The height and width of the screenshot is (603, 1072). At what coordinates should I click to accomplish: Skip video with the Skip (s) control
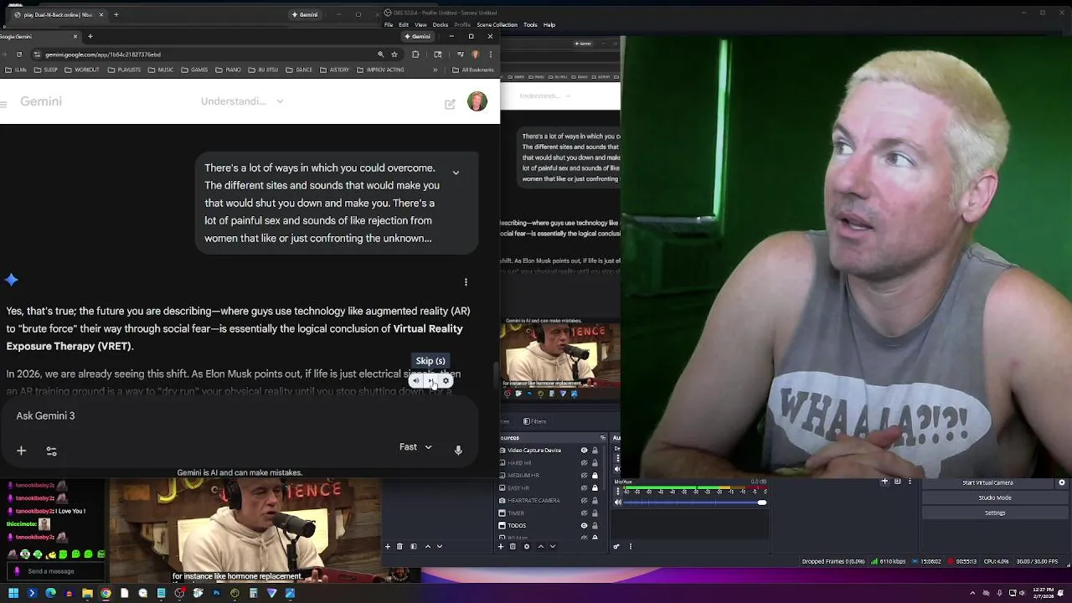click(x=430, y=381)
